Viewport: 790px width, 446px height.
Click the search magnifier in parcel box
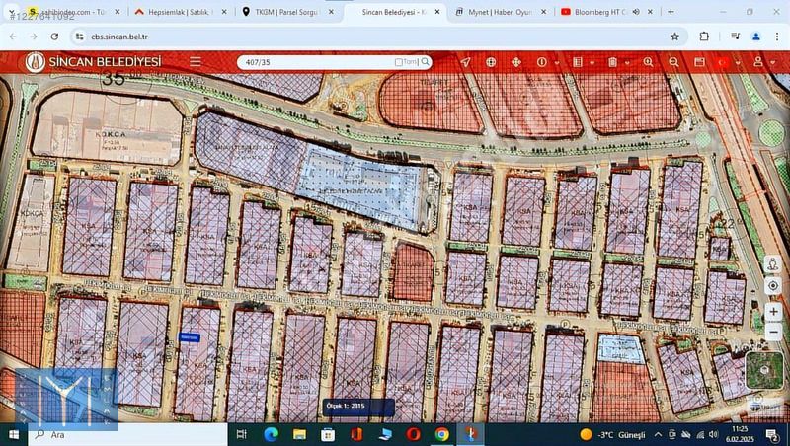(x=426, y=62)
